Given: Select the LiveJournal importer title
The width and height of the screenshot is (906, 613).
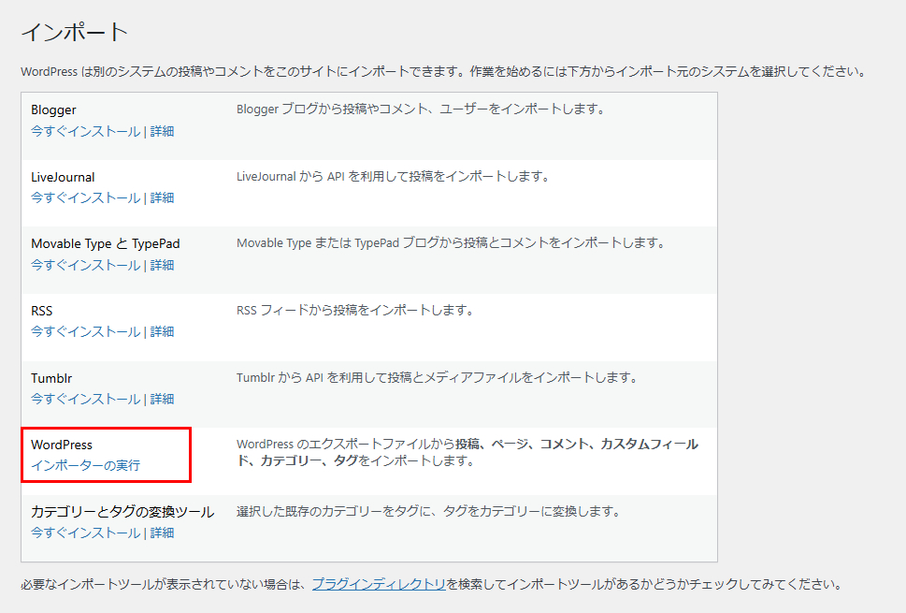Looking at the screenshot, I should click(63, 177).
